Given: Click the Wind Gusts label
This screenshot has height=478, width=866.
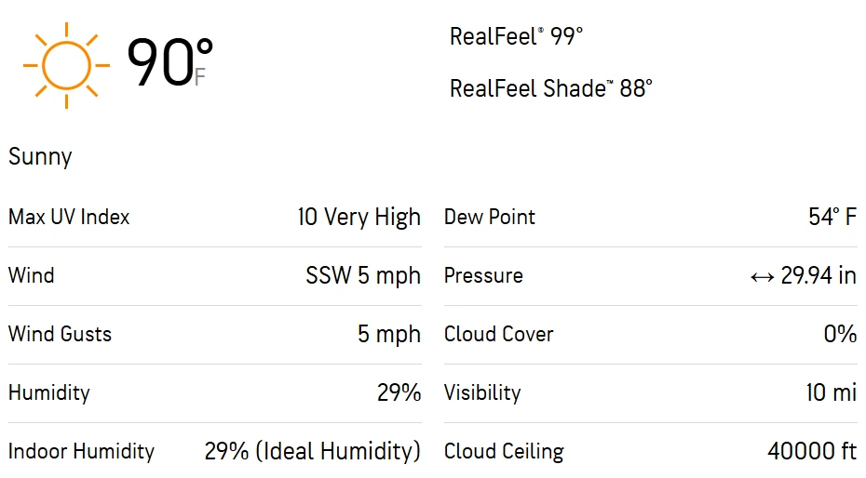Looking at the screenshot, I should point(61,334).
